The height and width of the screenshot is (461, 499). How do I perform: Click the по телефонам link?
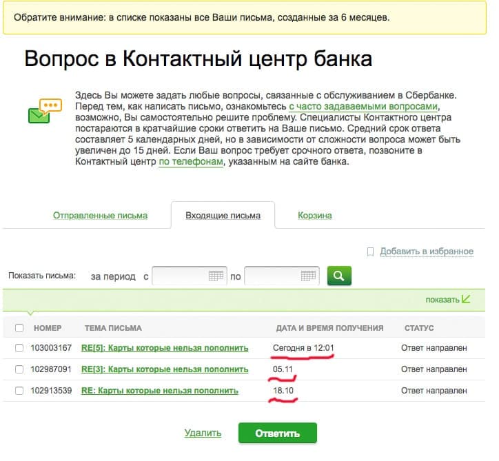point(191,162)
